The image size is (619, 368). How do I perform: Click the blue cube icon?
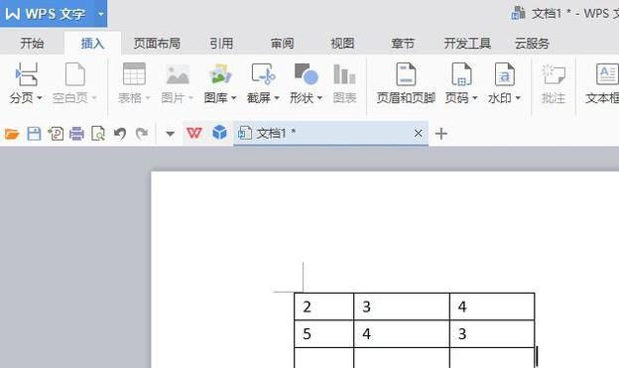[219, 133]
